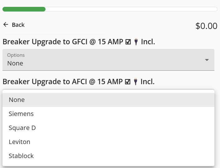The image size is (220, 168).
Task: Click the Breaker Upgrade to GFCI heading
Action: click(x=62, y=42)
